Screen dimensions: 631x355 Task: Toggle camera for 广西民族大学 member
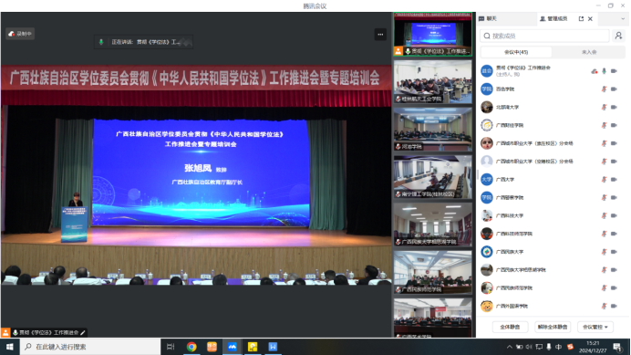614,252
